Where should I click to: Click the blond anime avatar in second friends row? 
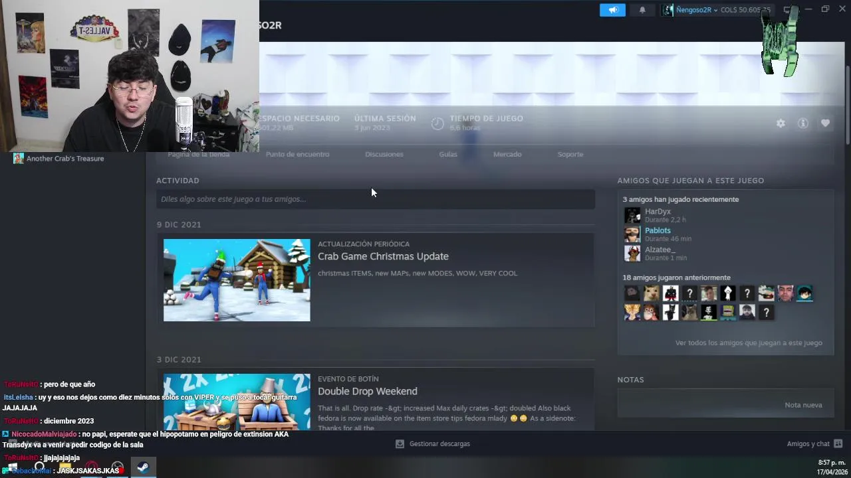tap(632, 312)
